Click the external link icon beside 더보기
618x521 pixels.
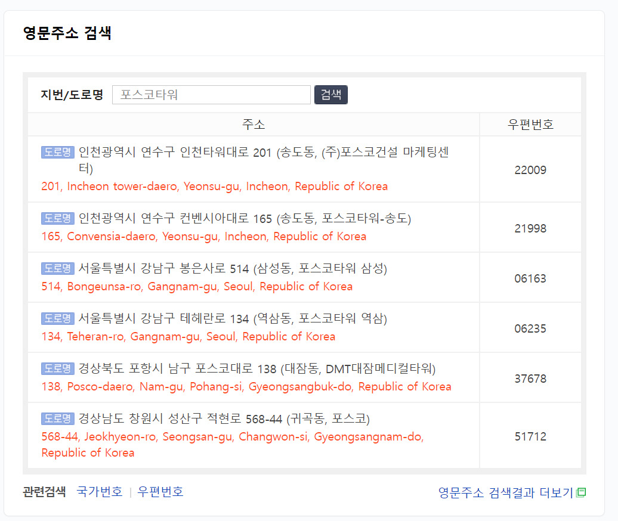point(581,492)
